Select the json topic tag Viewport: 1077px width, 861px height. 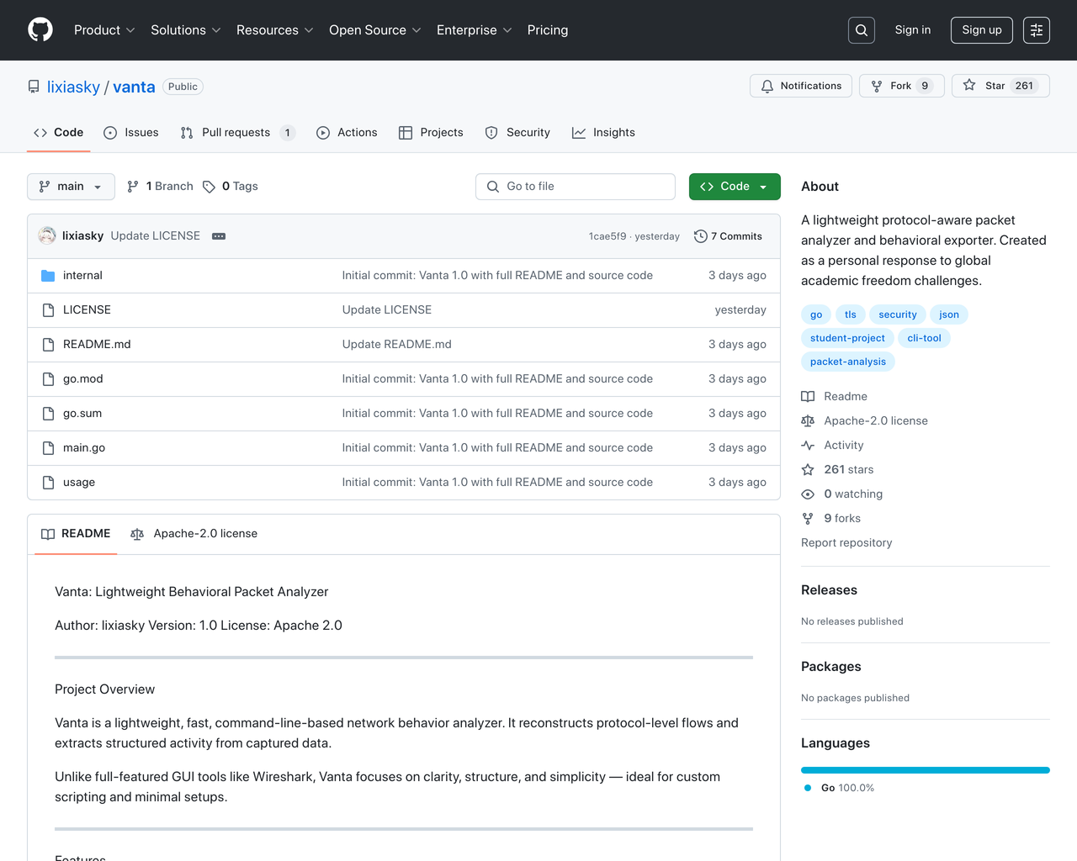pyautogui.click(x=949, y=314)
